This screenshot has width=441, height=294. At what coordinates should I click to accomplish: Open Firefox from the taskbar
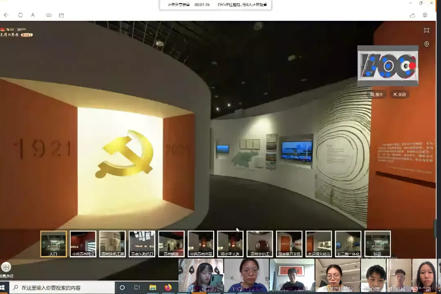tap(168, 287)
